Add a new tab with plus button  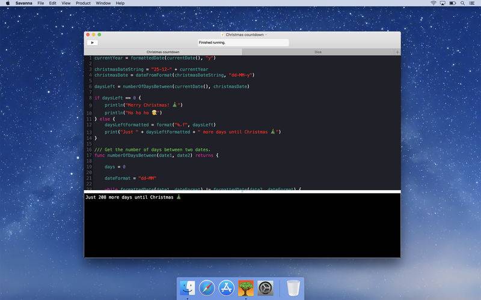pos(397,52)
